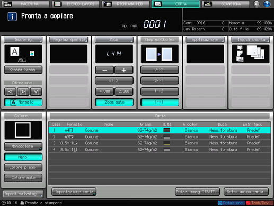This screenshot has width=274, height=206.
Task: Click the zoom value display 1.414
Action: coord(114,54)
